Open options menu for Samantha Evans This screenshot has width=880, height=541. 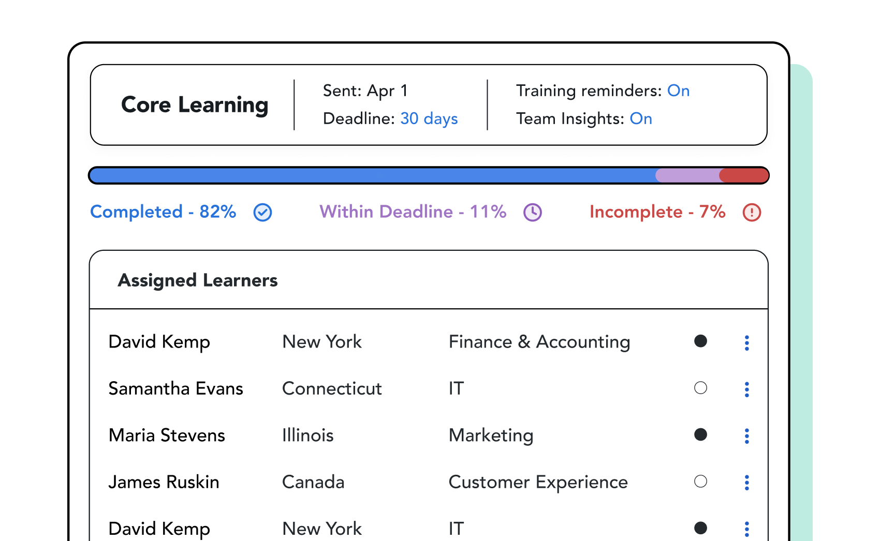pos(746,389)
